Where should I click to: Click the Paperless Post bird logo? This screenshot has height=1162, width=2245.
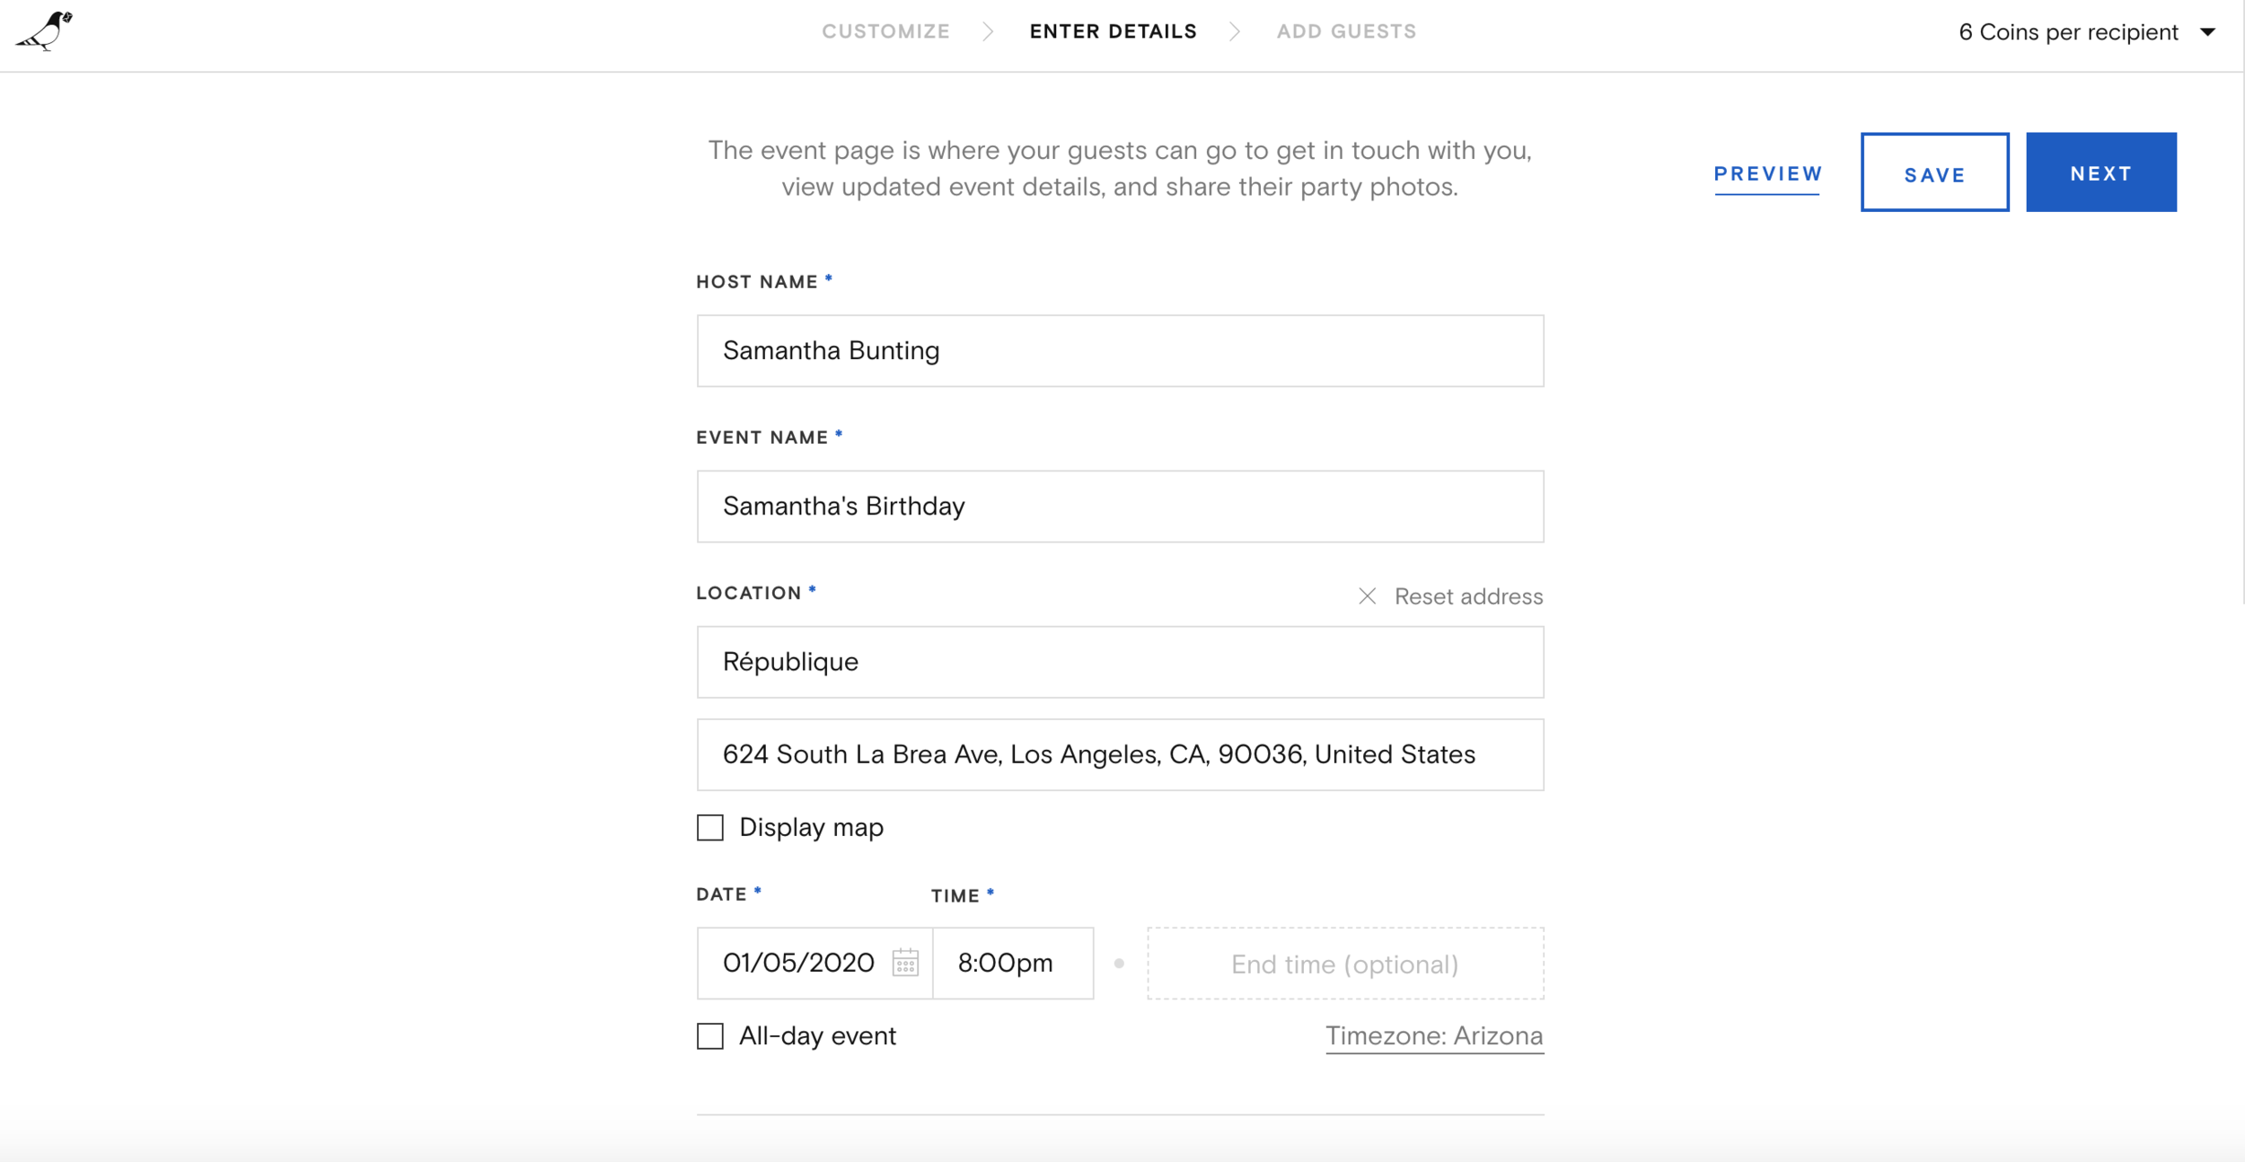point(45,31)
